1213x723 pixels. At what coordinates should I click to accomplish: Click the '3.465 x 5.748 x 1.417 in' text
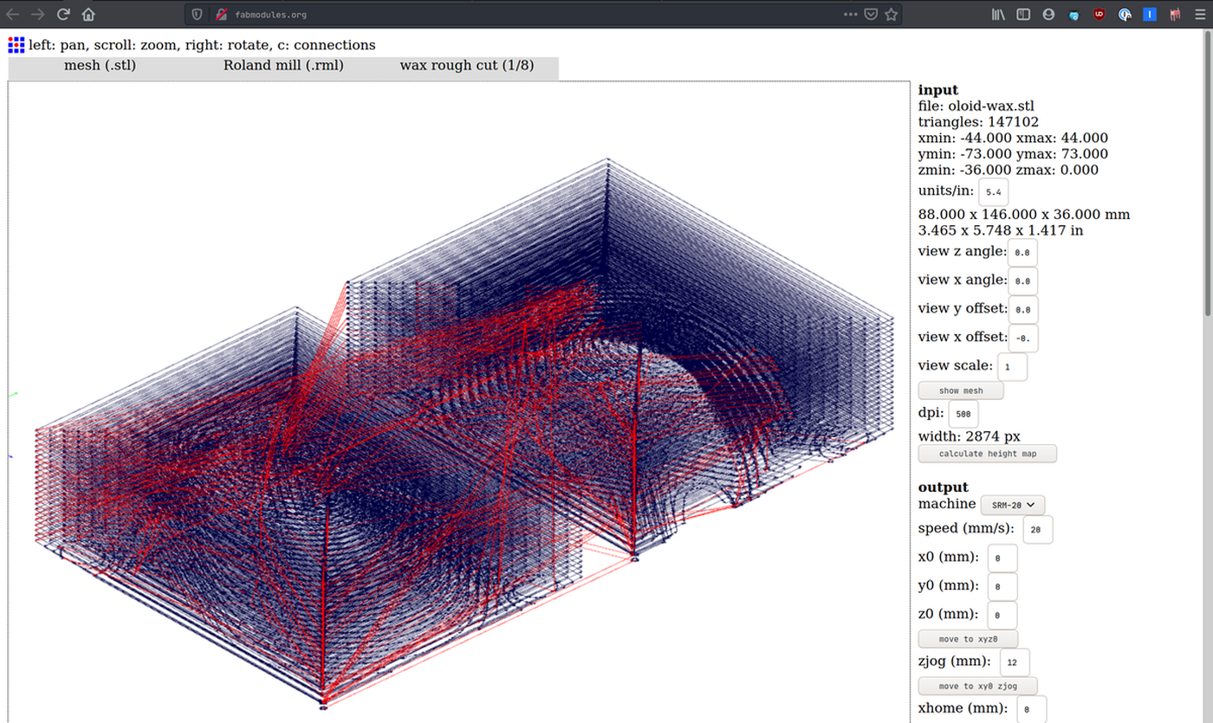1001,230
